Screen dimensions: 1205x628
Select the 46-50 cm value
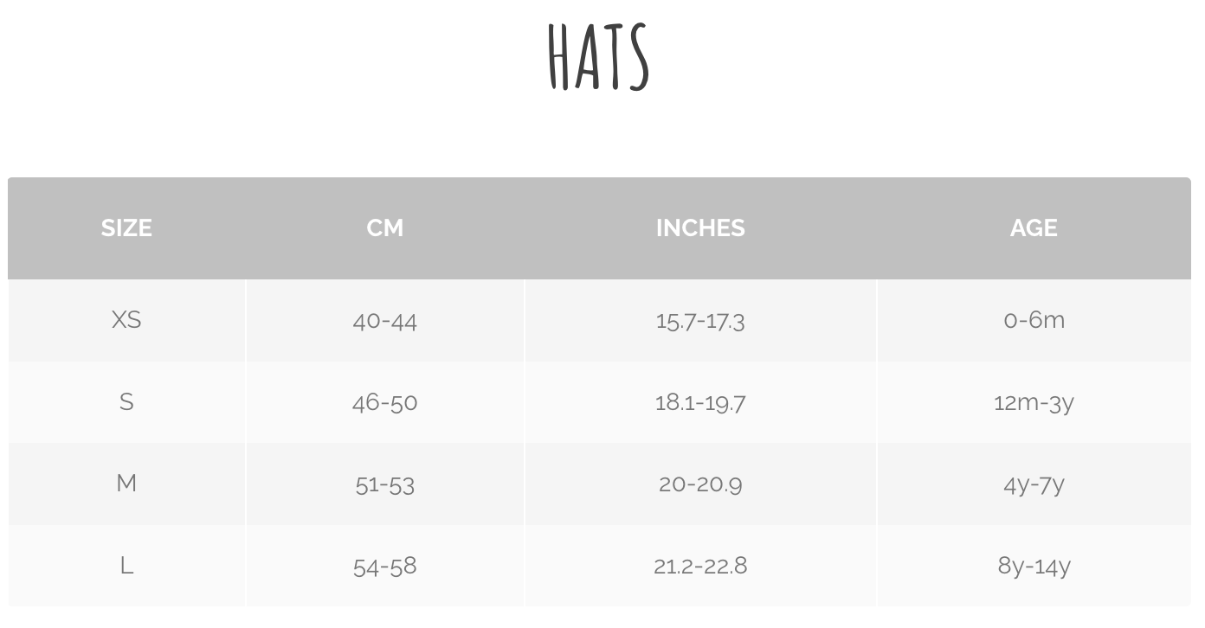(x=384, y=402)
